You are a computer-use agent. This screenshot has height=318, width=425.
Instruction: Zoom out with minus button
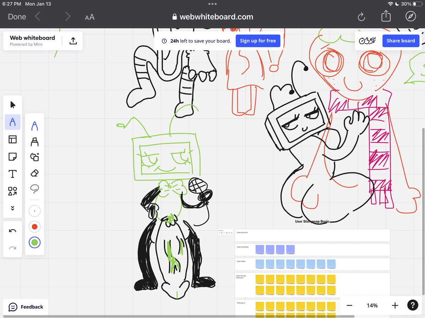tap(349, 306)
